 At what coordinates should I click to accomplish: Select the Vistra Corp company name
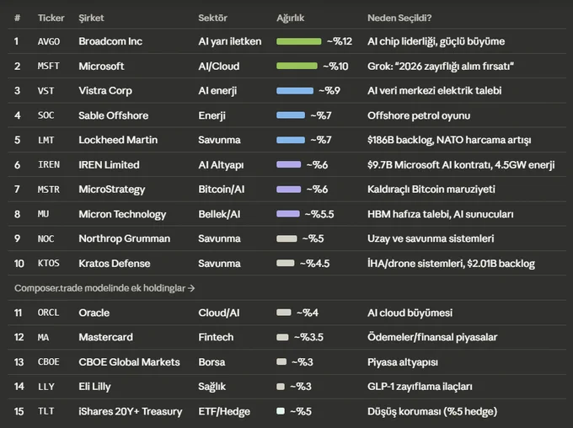click(x=105, y=91)
